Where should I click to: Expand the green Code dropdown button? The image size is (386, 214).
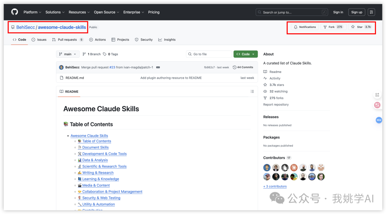coord(246,54)
